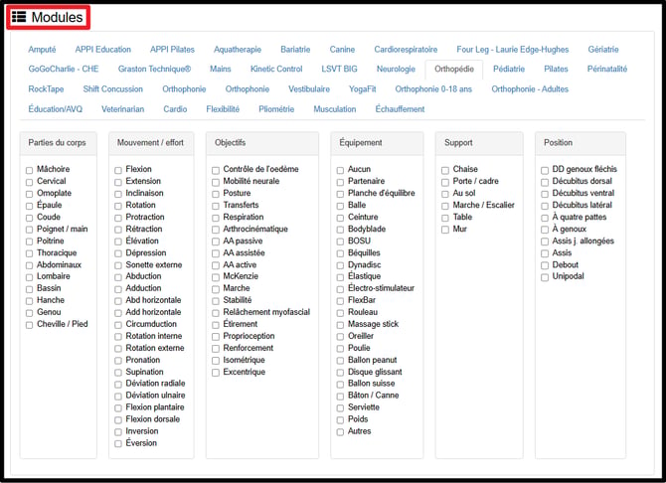Screen dimensions: 666x483
Task: Switch to the Neurologie tab
Action: coord(396,69)
